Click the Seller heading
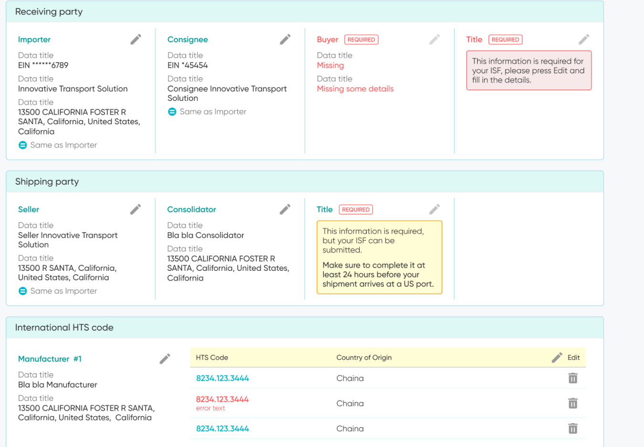The image size is (644, 447). (29, 210)
